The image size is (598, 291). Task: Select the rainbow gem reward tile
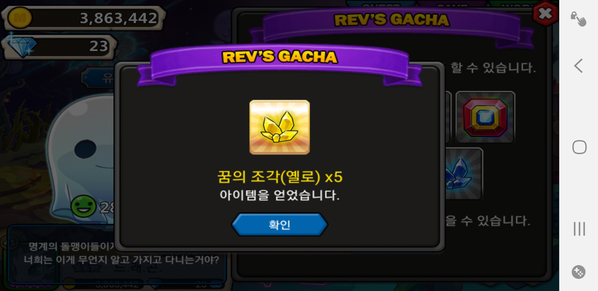tap(485, 117)
